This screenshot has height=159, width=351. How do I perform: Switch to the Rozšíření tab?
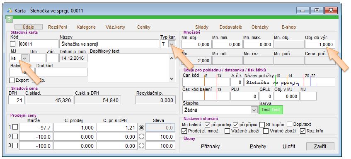pos(58,27)
